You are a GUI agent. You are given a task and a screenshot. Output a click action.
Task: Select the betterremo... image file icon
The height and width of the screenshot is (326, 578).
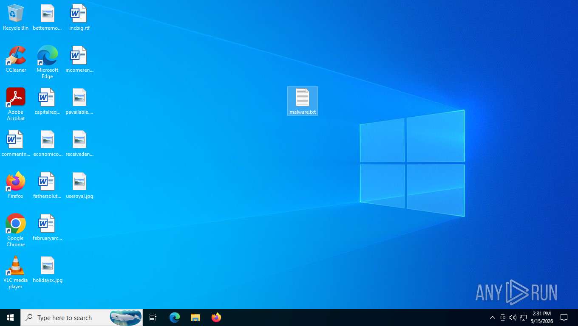pyautogui.click(x=47, y=18)
